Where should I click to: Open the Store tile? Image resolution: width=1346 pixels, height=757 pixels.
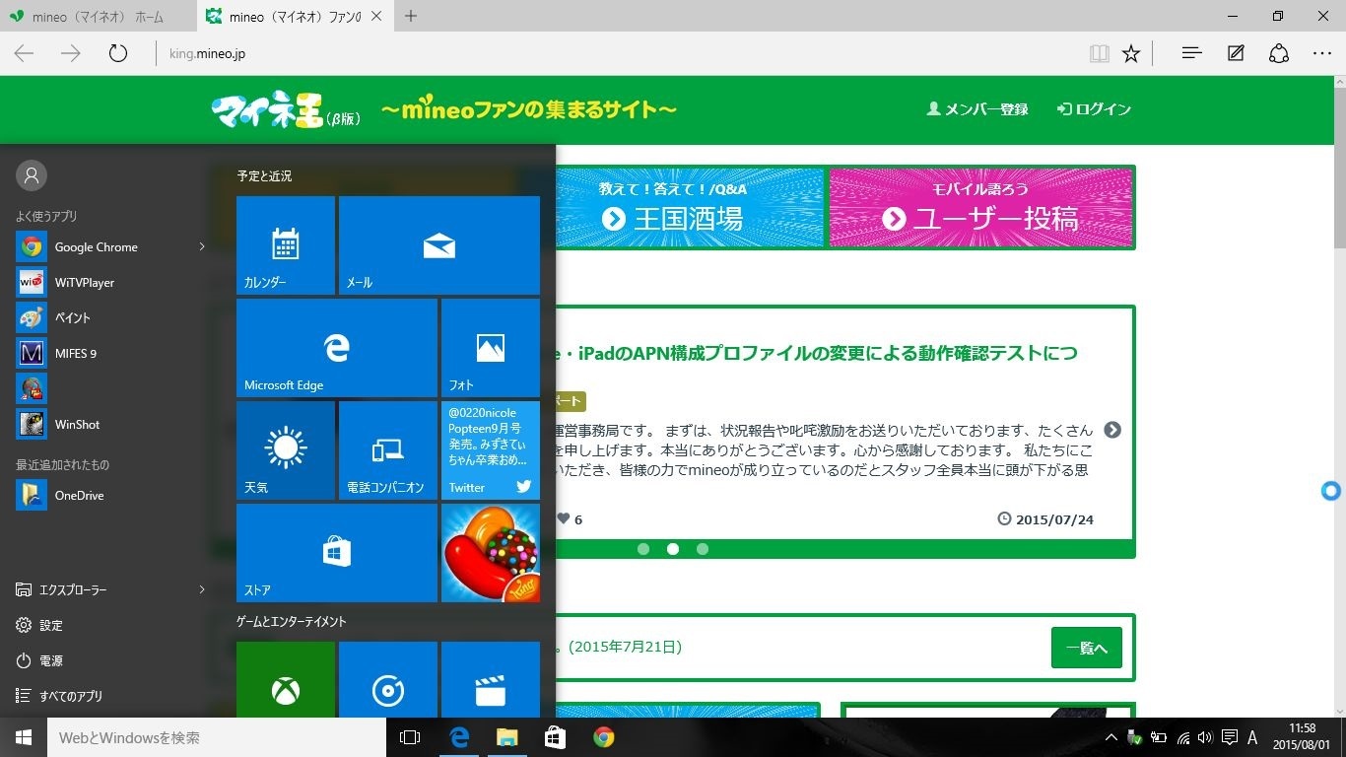(x=336, y=553)
